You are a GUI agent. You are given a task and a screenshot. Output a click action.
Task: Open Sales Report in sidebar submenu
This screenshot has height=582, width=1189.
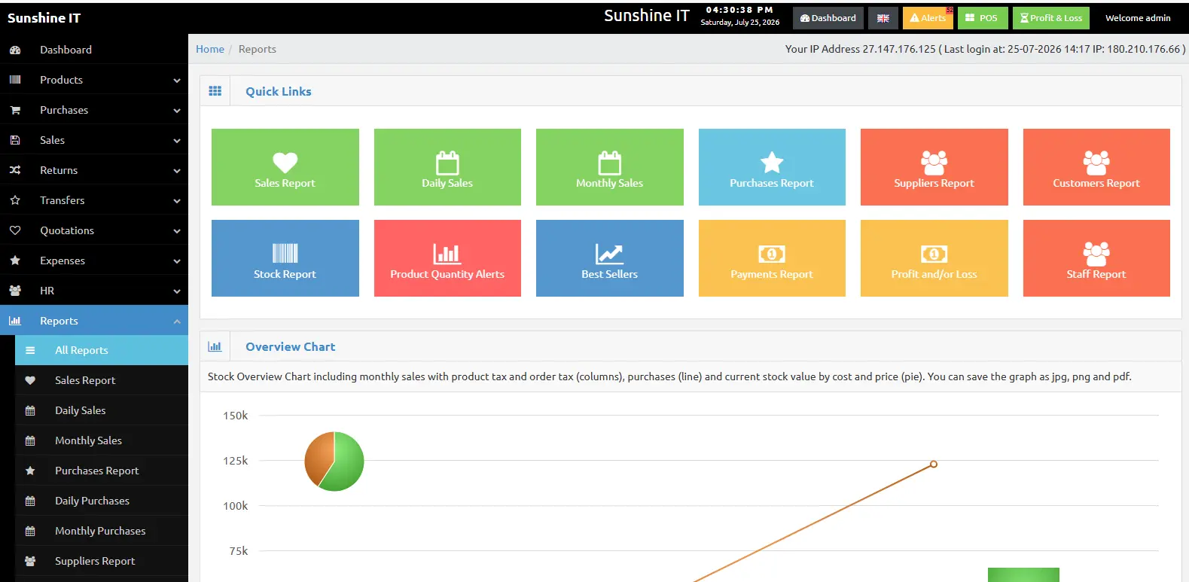point(102,380)
